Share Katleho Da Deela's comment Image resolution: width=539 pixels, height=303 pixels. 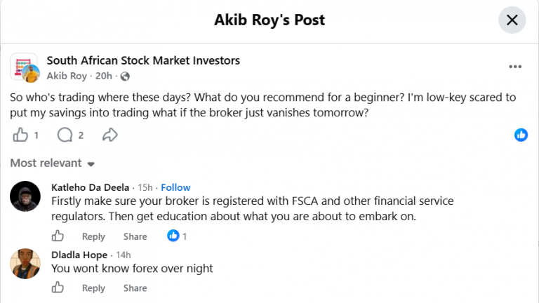pos(135,236)
